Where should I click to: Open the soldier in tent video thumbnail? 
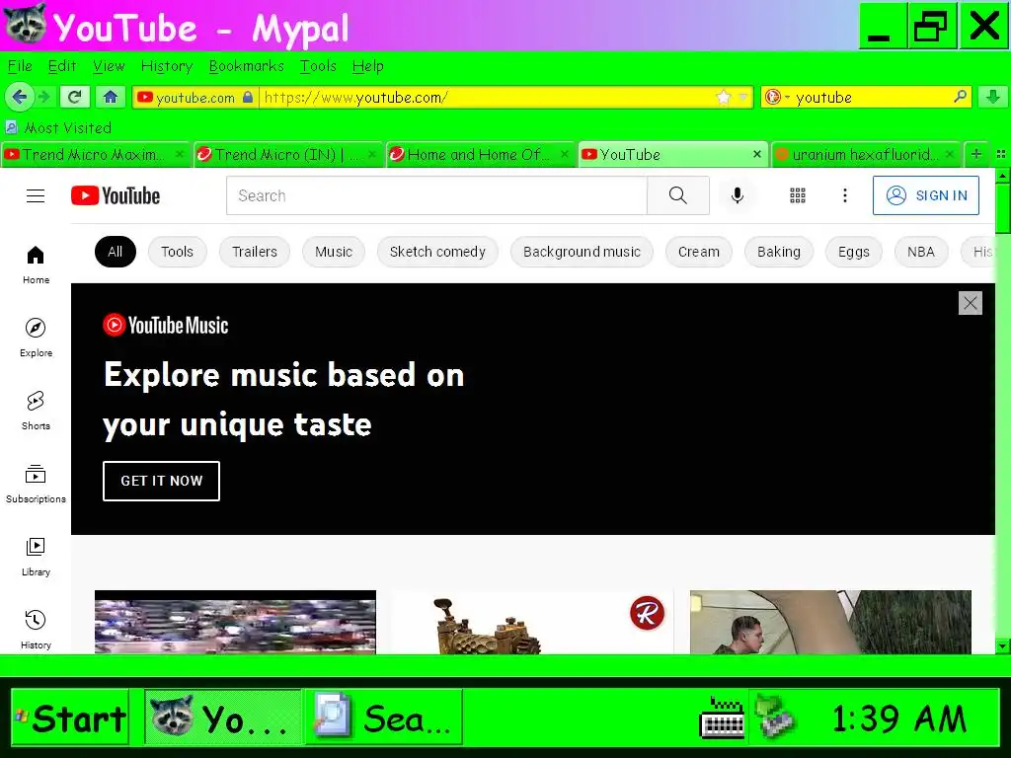[x=830, y=622]
